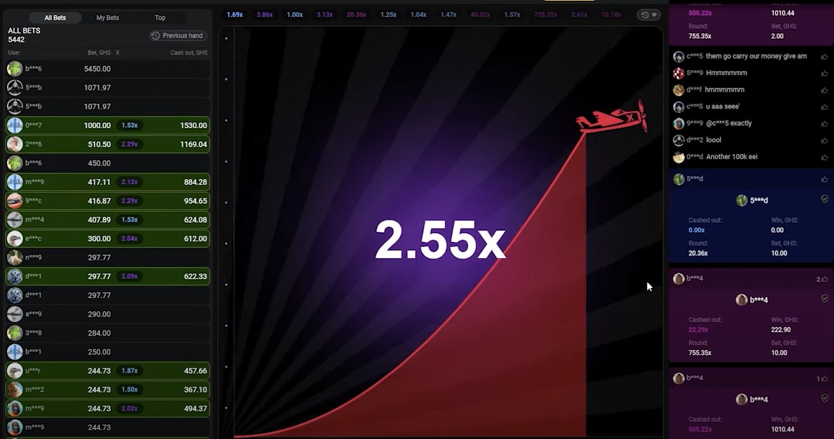
Task: Click the 1530.00 cash out amount
Action: click(193, 126)
